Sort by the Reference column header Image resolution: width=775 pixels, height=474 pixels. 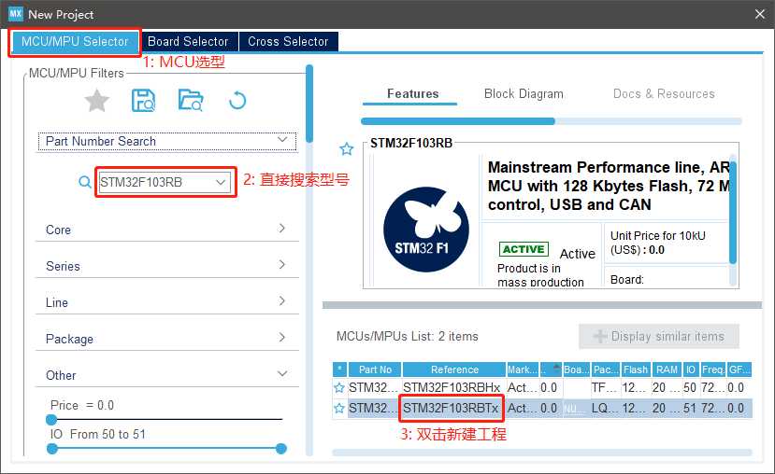click(x=454, y=369)
